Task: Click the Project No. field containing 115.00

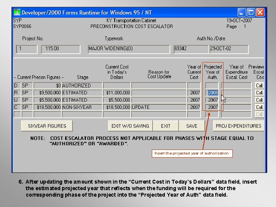Action: [x=61, y=49]
